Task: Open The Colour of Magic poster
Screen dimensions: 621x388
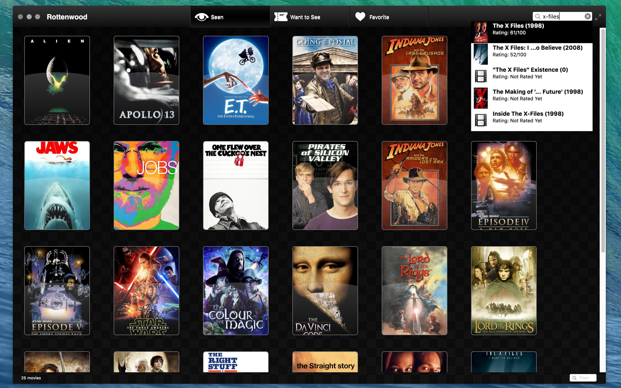Action: (236, 291)
